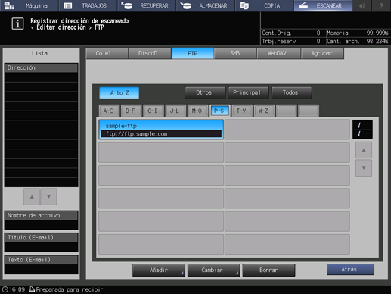
Task: Select the WebDAV address tab
Action: pos(278,53)
